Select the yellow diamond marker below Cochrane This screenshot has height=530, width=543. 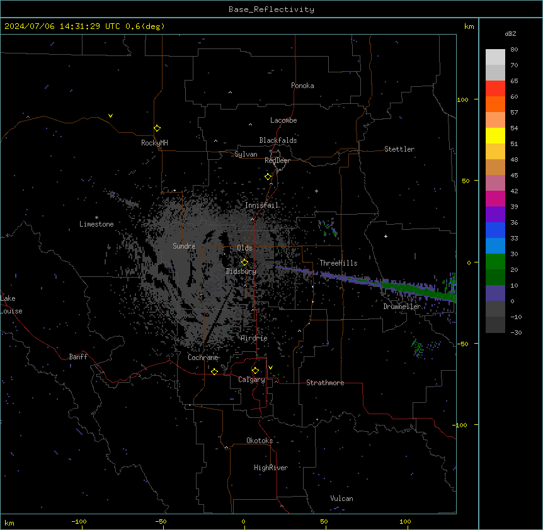click(214, 371)
